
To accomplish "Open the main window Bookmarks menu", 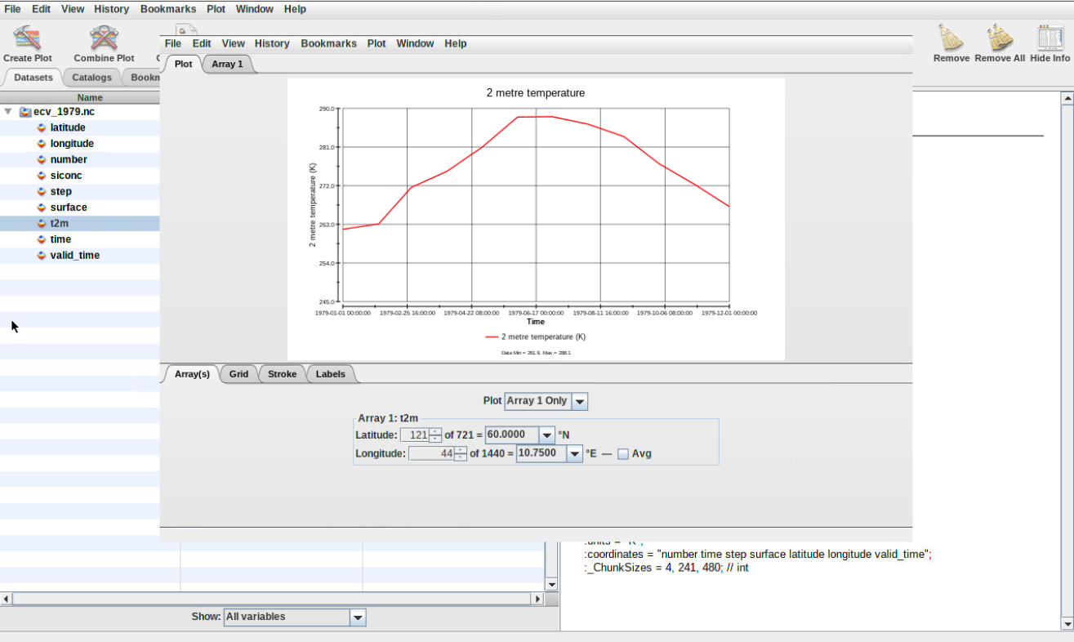I will pos(168,9).
